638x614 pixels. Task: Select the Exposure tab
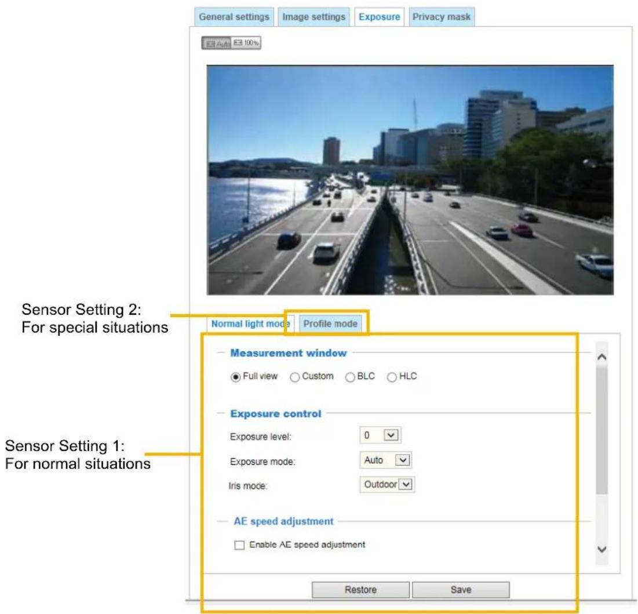[x=379, y=17]
